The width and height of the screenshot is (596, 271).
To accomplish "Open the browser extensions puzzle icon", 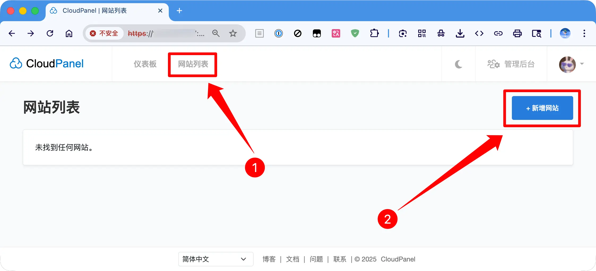I will click(x=374, y=33).
